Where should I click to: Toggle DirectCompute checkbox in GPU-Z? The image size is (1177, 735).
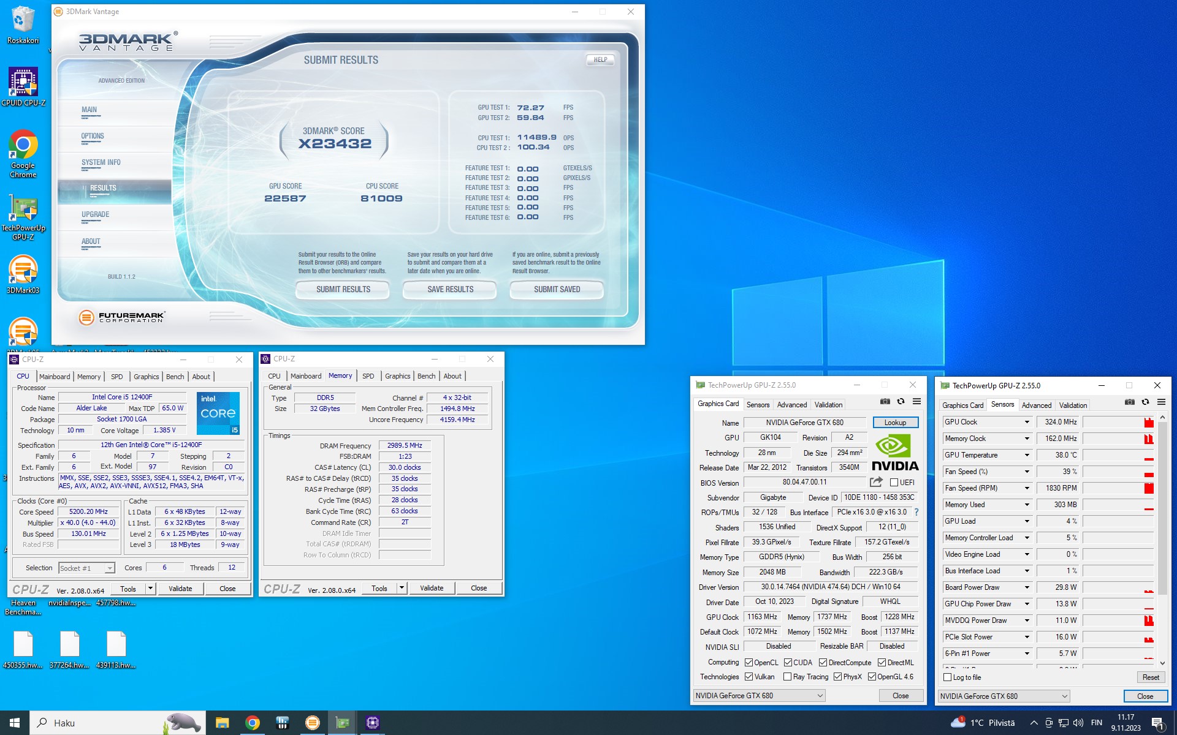click(x=823, y=663)
